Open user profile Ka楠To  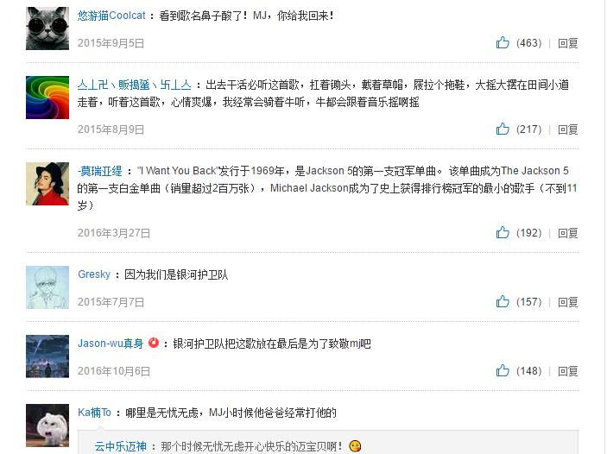94,413
